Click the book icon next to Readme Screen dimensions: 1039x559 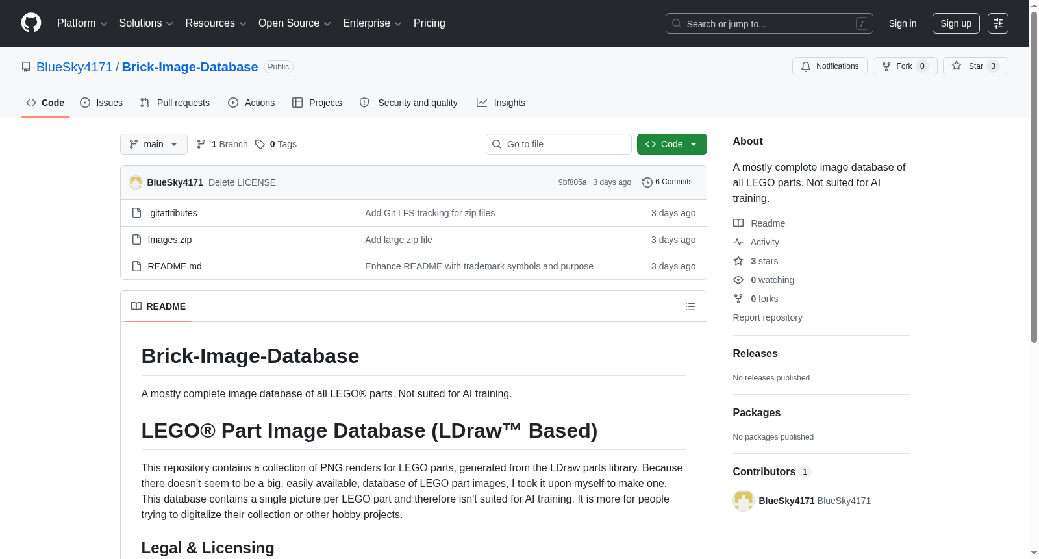738,223
